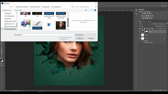This screenshot has height=94, width=168.
Task: Open Обычные blend mode dropdown
Action: tap(147, 26)
